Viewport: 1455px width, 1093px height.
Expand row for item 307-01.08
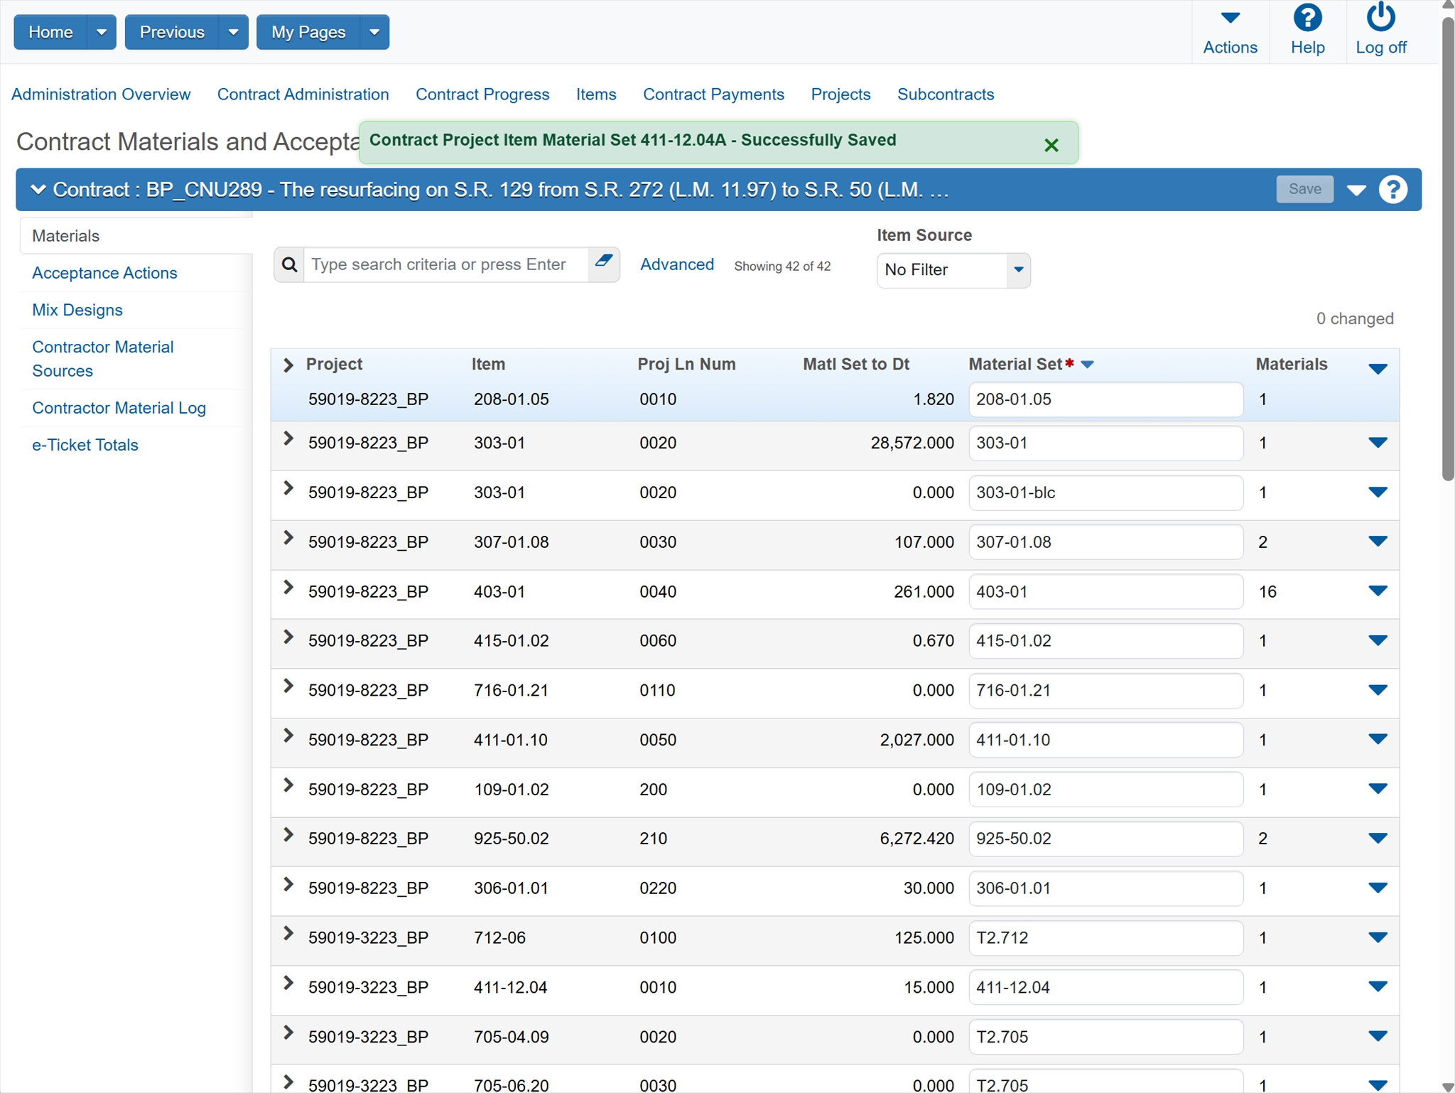tap(288, 539)
